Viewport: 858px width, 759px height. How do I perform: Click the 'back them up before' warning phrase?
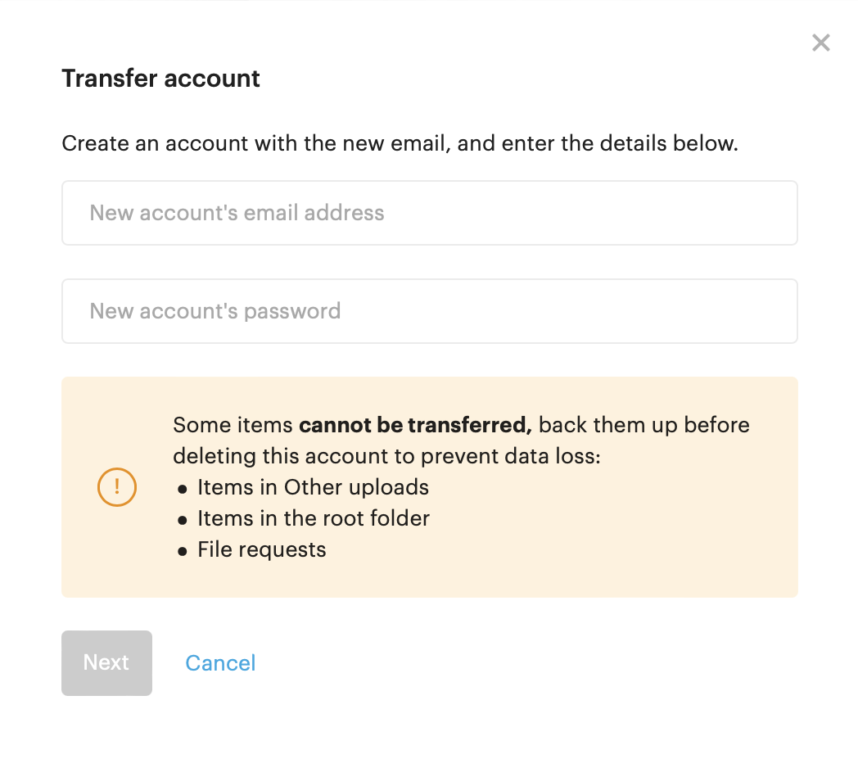[x=644, y=425]
